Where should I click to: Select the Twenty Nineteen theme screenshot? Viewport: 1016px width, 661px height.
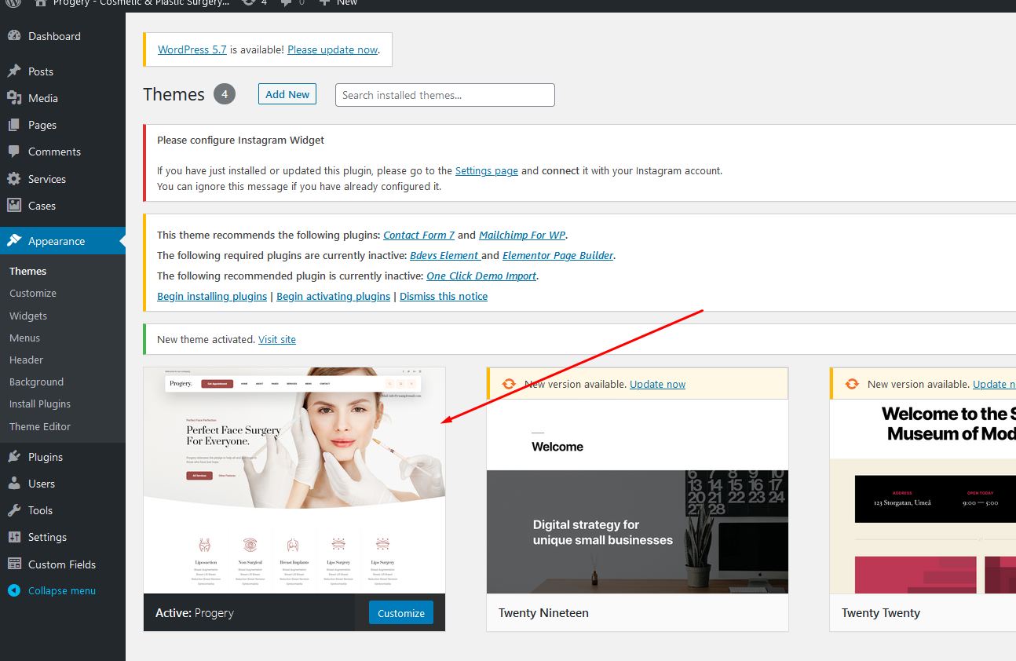(x=638, y=496)
